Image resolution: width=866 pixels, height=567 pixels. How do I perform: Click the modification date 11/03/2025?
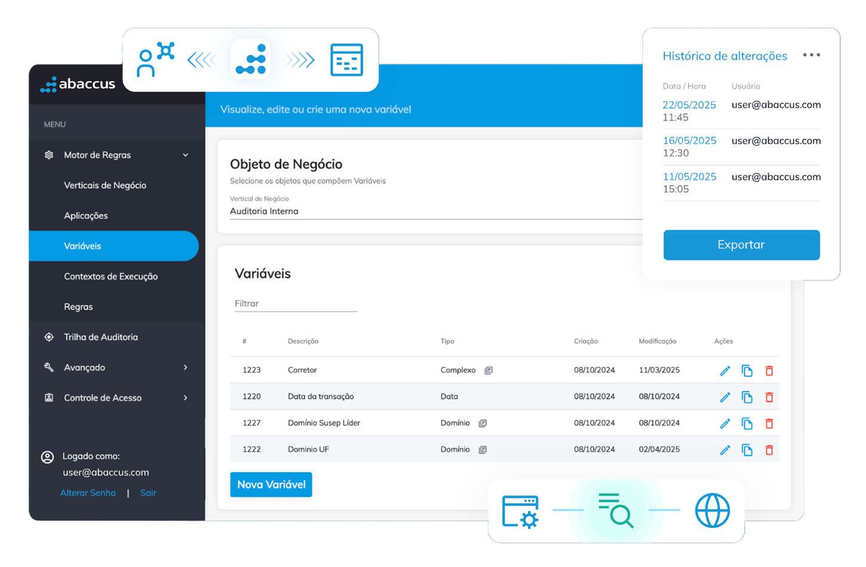click(x=659, y=370)
